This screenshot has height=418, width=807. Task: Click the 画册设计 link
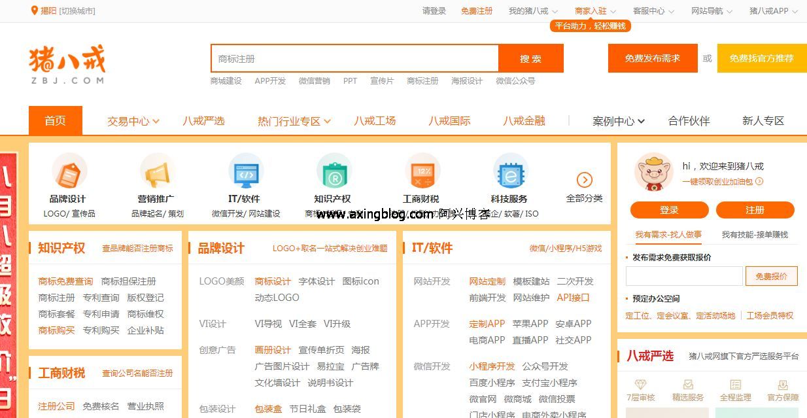point(273,350)
